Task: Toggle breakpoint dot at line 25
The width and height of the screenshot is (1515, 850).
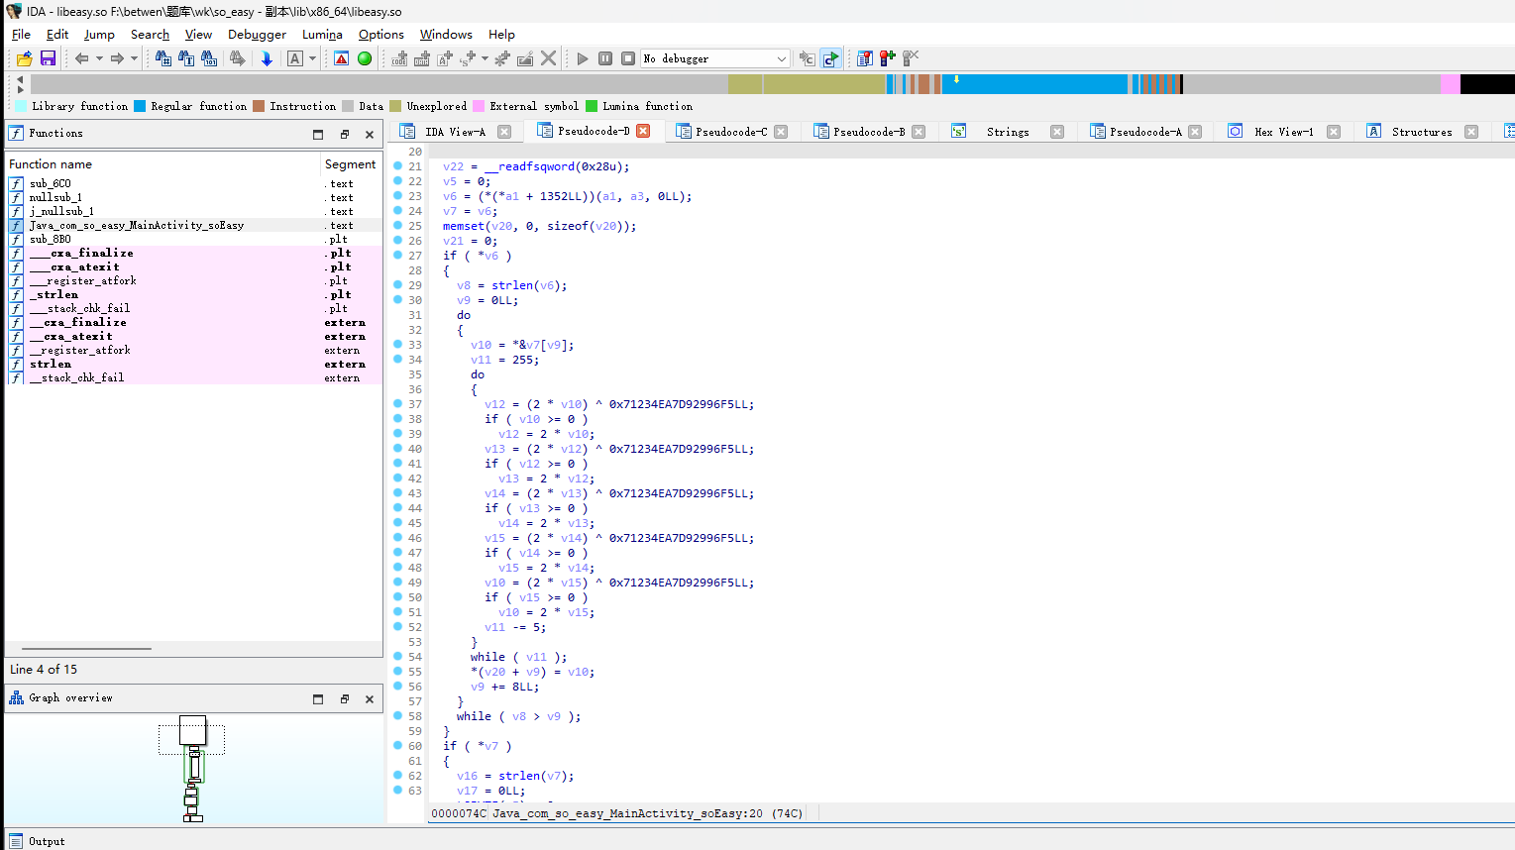Action: 397,226
